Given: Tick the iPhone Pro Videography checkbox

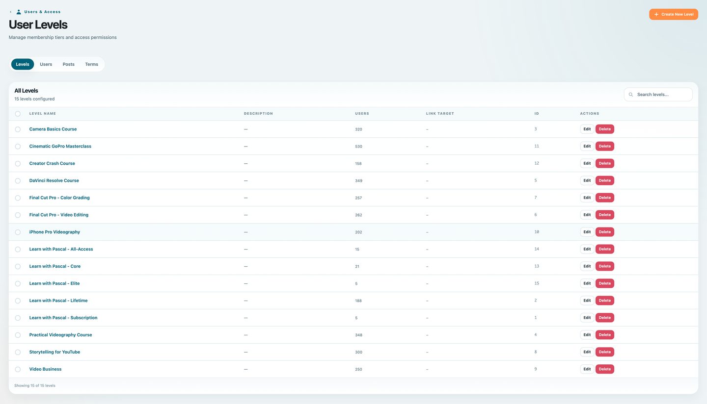Looking at the screenshot, I should click(x=18, y=232).
